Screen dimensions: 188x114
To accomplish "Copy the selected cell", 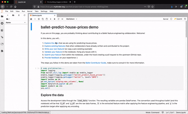I will 43,19.
